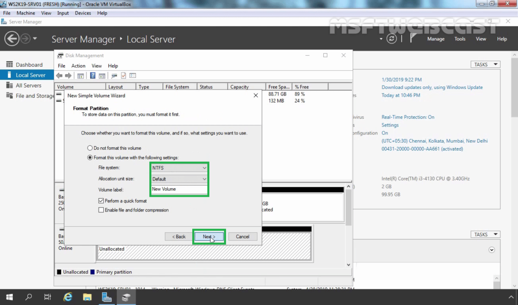Switch to Server Manager on the taskbar
Viewport: 518px width, 305px height.
click(107, 297)
